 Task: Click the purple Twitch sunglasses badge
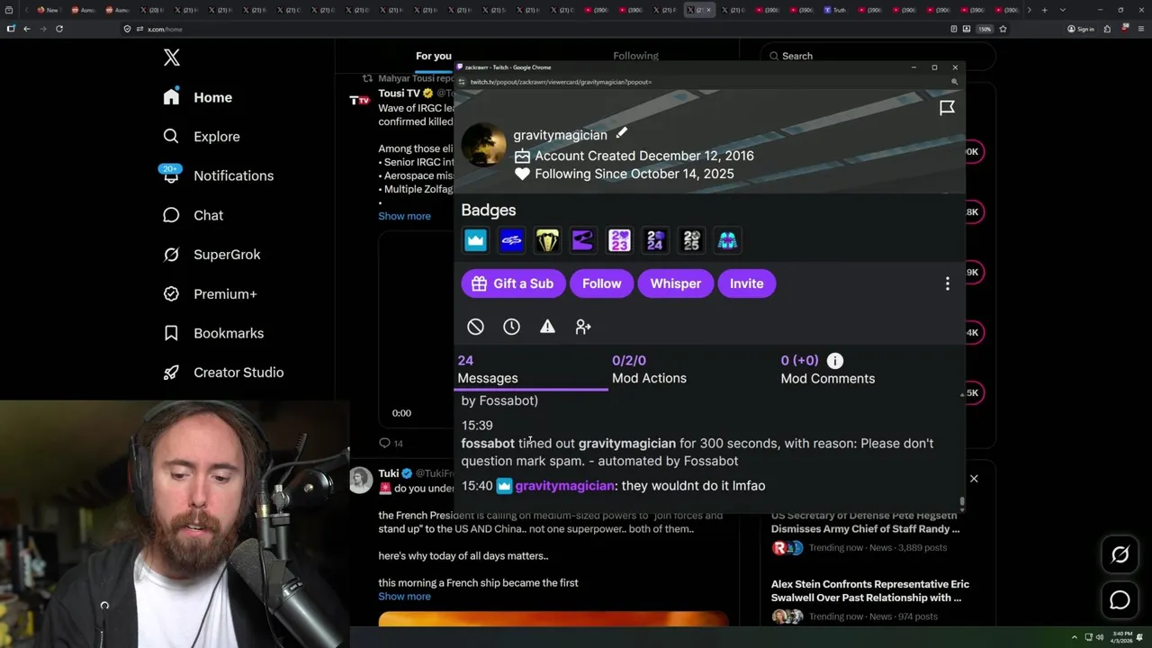[583, 240]
